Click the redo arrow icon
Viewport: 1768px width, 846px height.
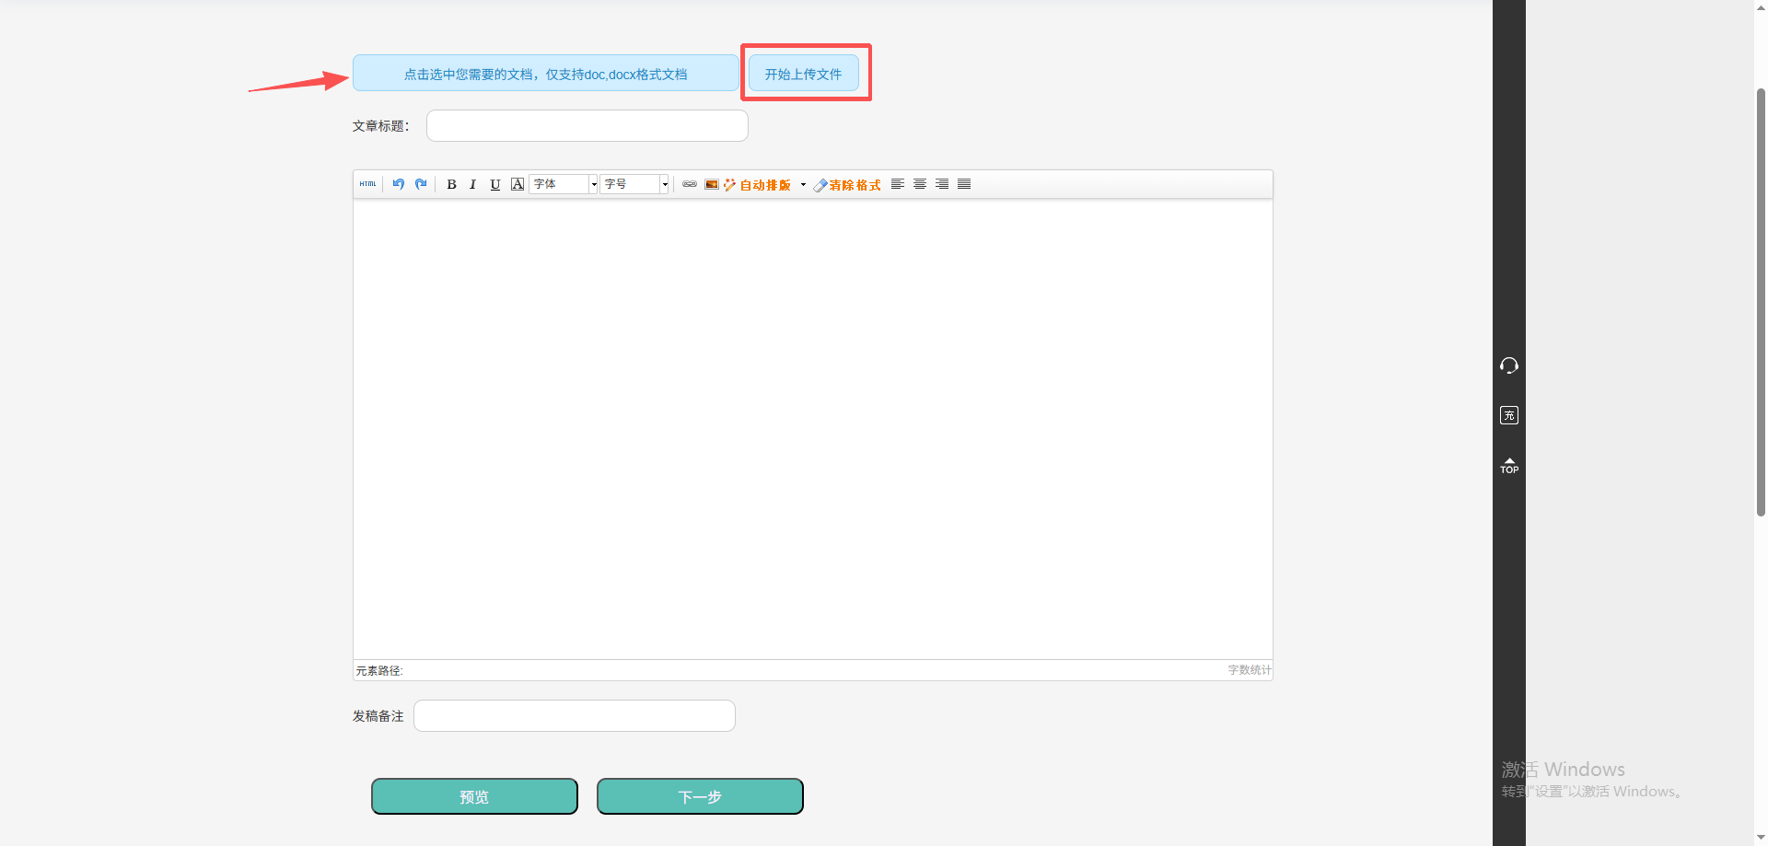coord(421,184)
